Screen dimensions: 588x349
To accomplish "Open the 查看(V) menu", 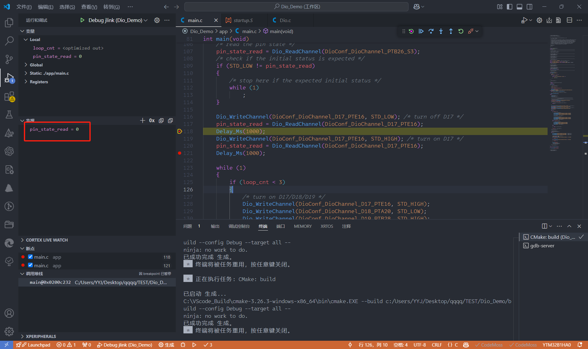I will pyautogui.click(x=89, y=6).
